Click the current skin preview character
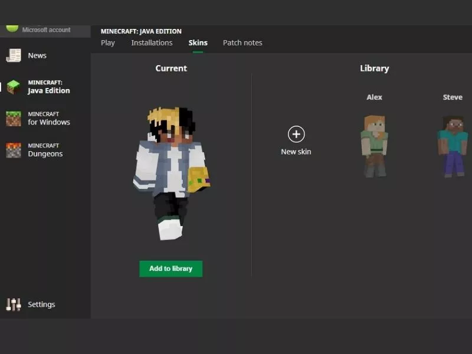This screenshot has width=472, height=354. 171,165
